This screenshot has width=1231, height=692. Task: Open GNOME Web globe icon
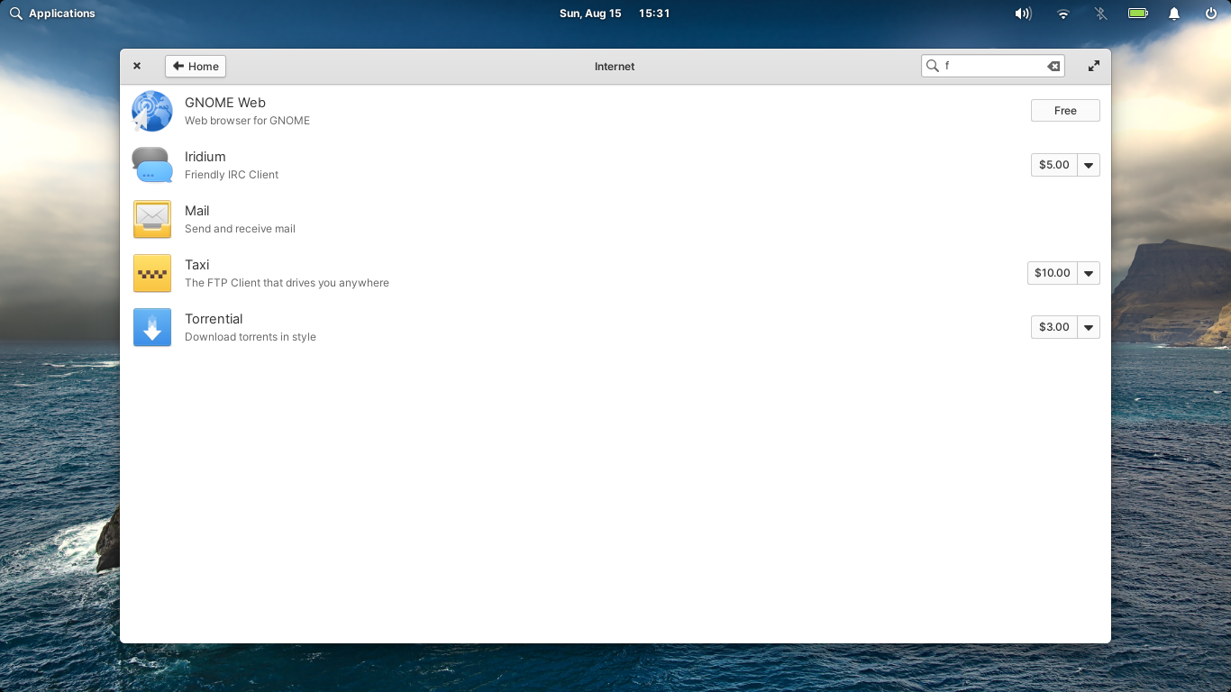[152, 112]
